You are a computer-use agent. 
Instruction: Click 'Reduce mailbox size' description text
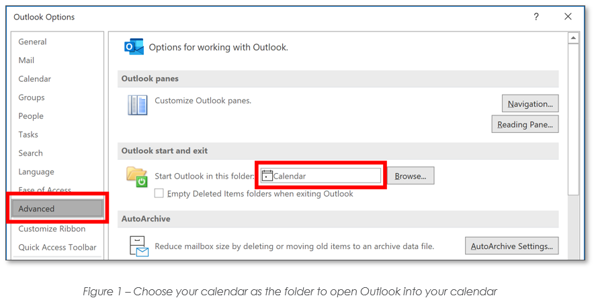click(x=294, y=246)
